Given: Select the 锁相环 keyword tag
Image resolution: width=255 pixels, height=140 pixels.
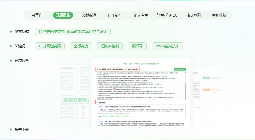Looking at the screenshot, I should [137, 46].
